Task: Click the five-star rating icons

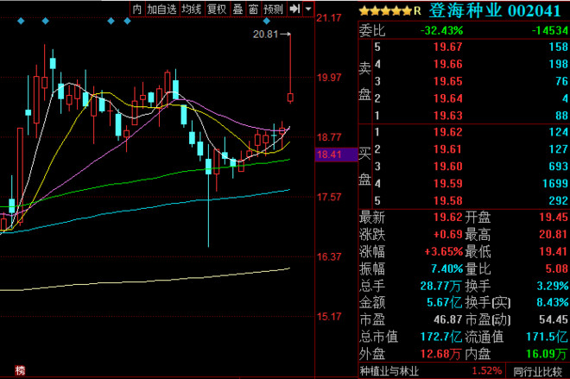Action: 385,11
